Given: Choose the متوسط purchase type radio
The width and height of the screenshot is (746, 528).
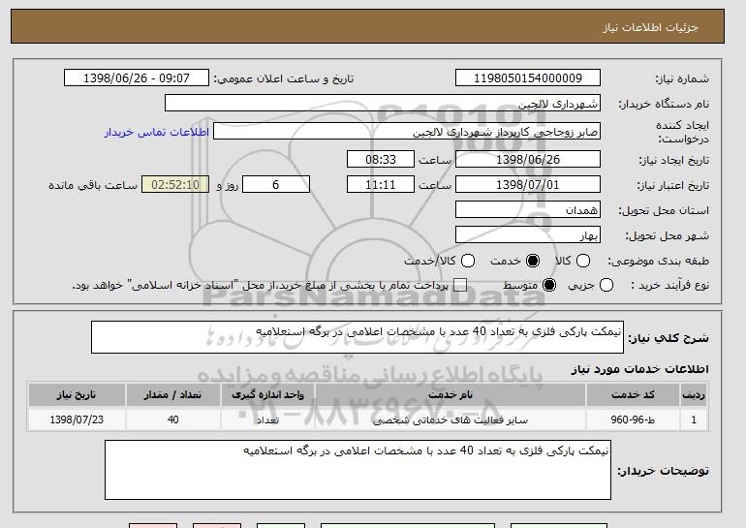Looking at the screenshot, I should click(x=549, y=286).
